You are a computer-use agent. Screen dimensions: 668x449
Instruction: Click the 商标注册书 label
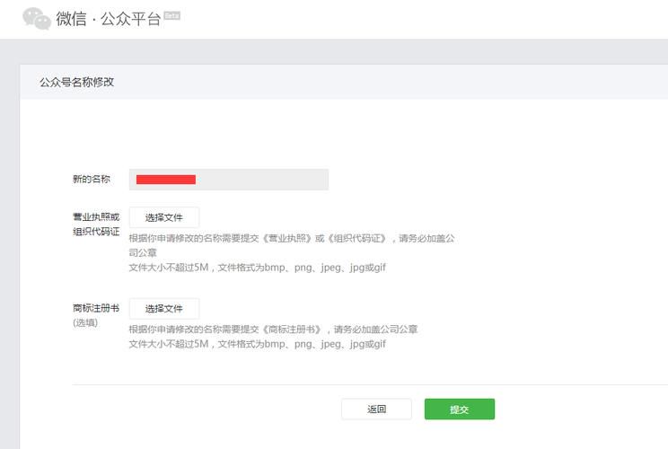(96, 308)
